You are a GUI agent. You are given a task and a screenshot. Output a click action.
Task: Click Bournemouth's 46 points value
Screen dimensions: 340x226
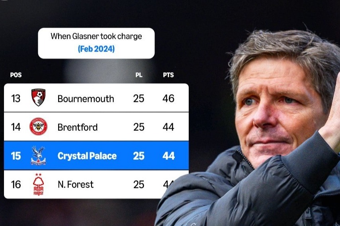coord(168,98)
